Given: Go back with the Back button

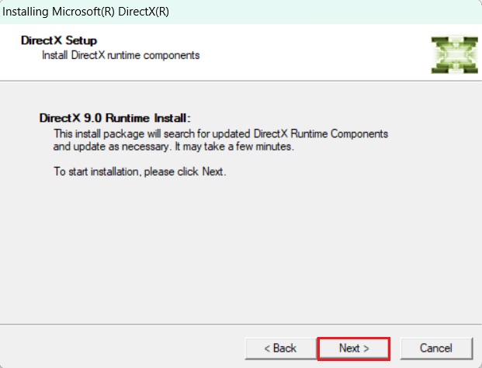Looking at the screenshot, I should pos(281,349).
